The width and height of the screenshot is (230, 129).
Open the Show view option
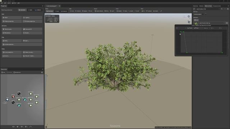[x=125, y=11]
